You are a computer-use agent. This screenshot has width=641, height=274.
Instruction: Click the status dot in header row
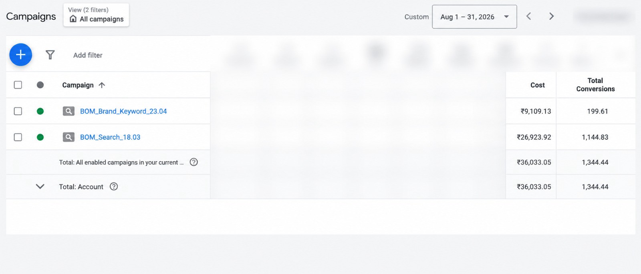[x=40, y=85]
